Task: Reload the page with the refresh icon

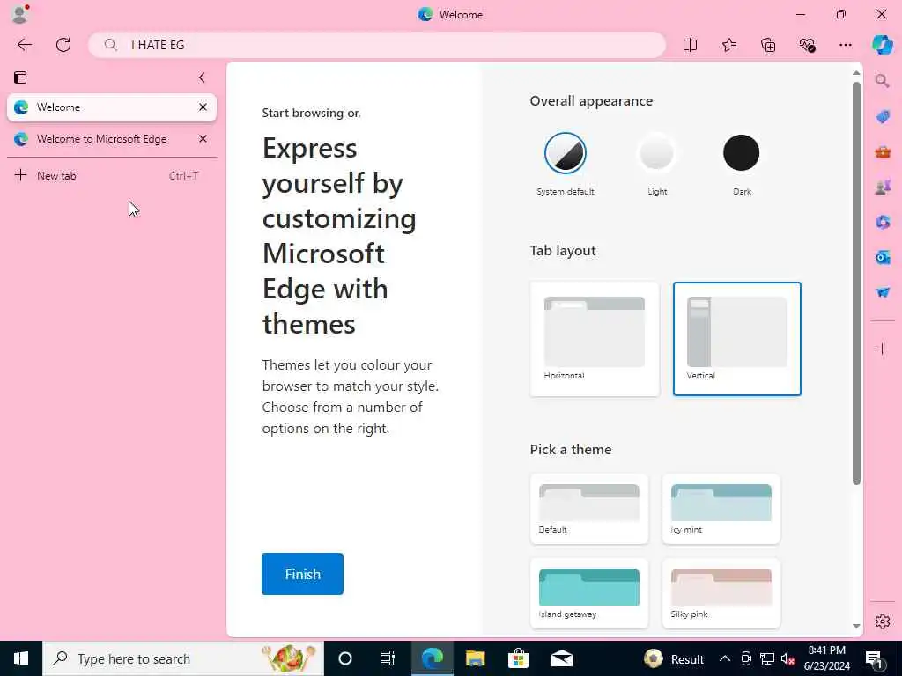Action: 63,45
